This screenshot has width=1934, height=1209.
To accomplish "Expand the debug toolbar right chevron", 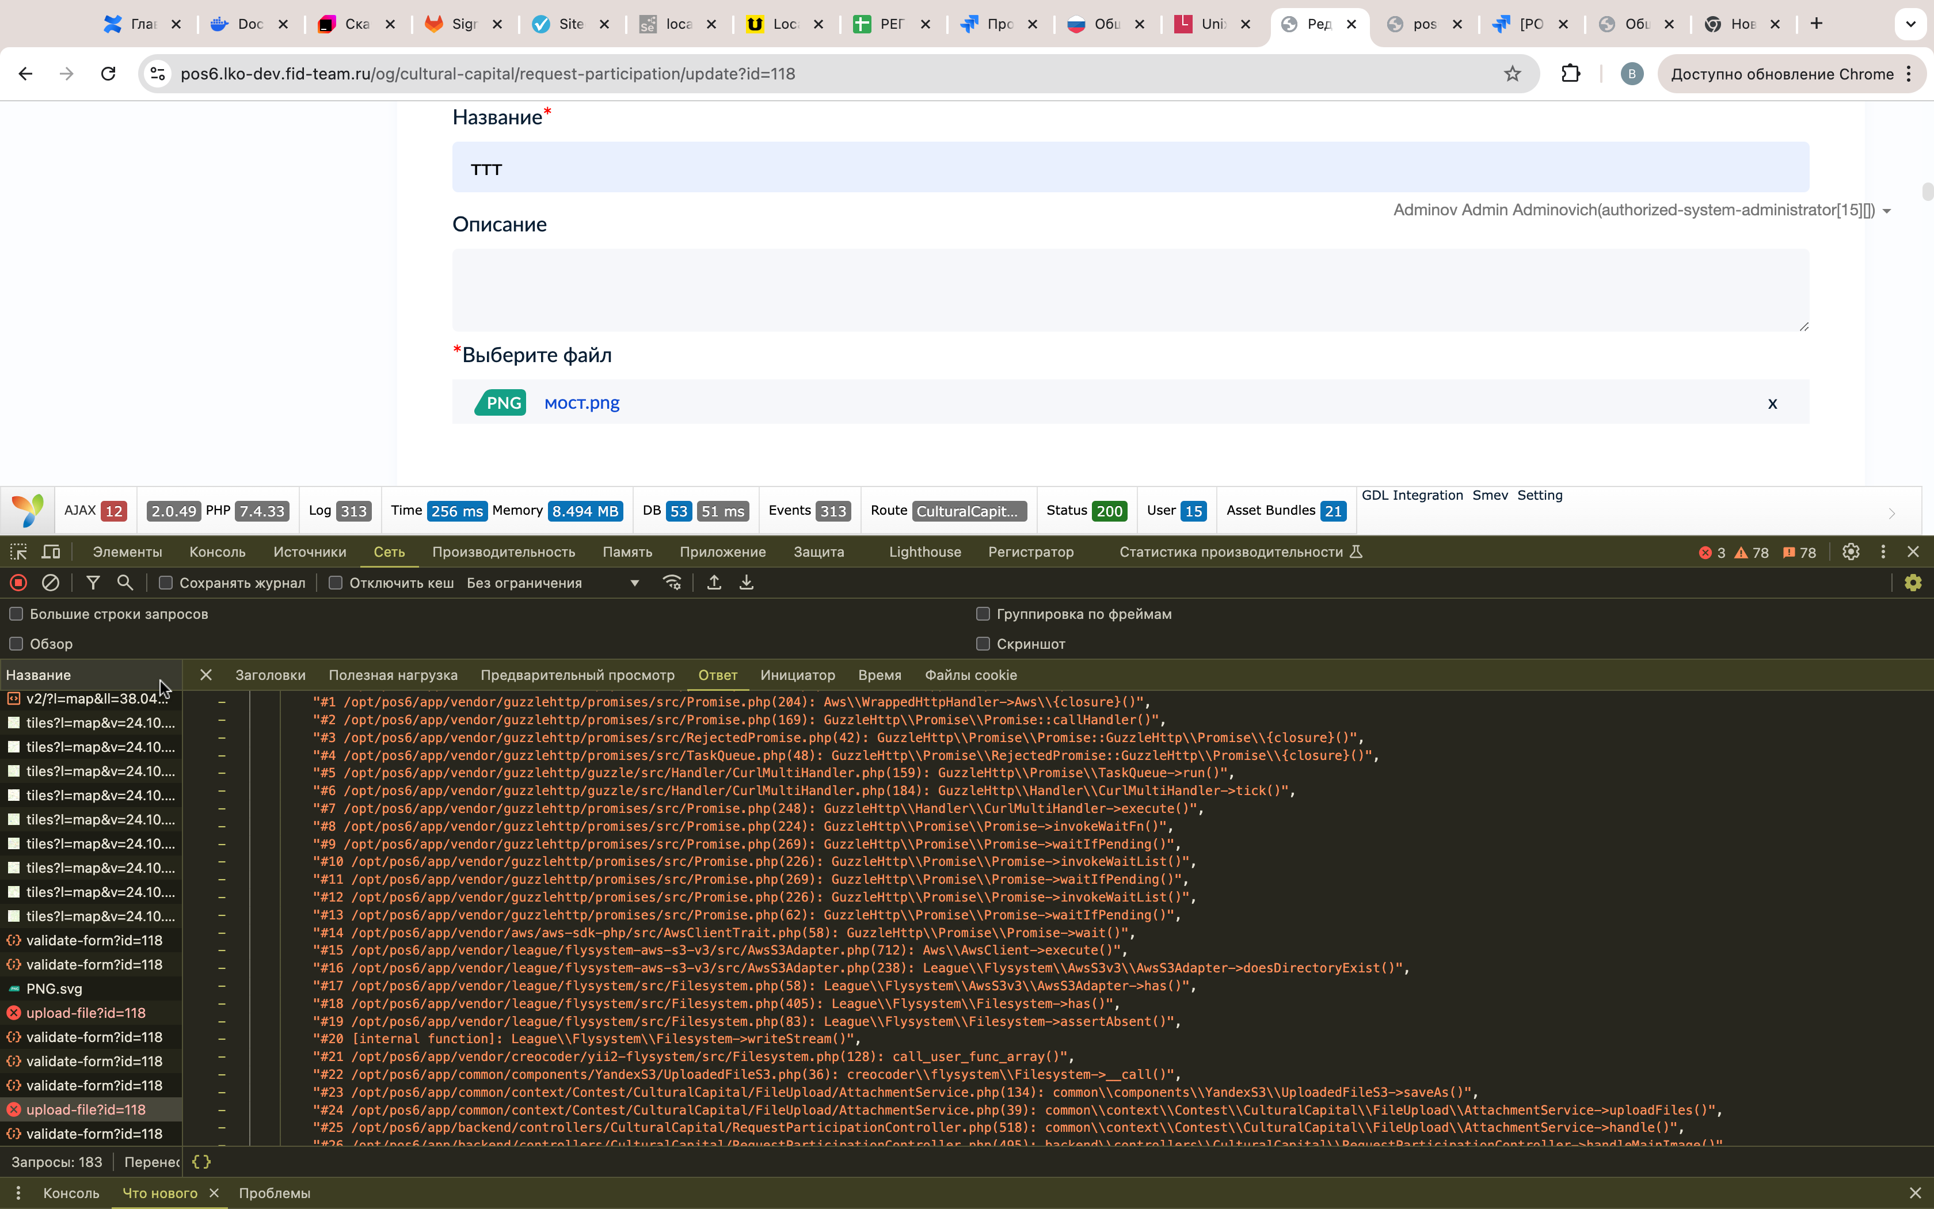I will (x=1891, y=514).
